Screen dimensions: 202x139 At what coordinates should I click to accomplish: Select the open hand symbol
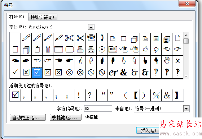167,61
